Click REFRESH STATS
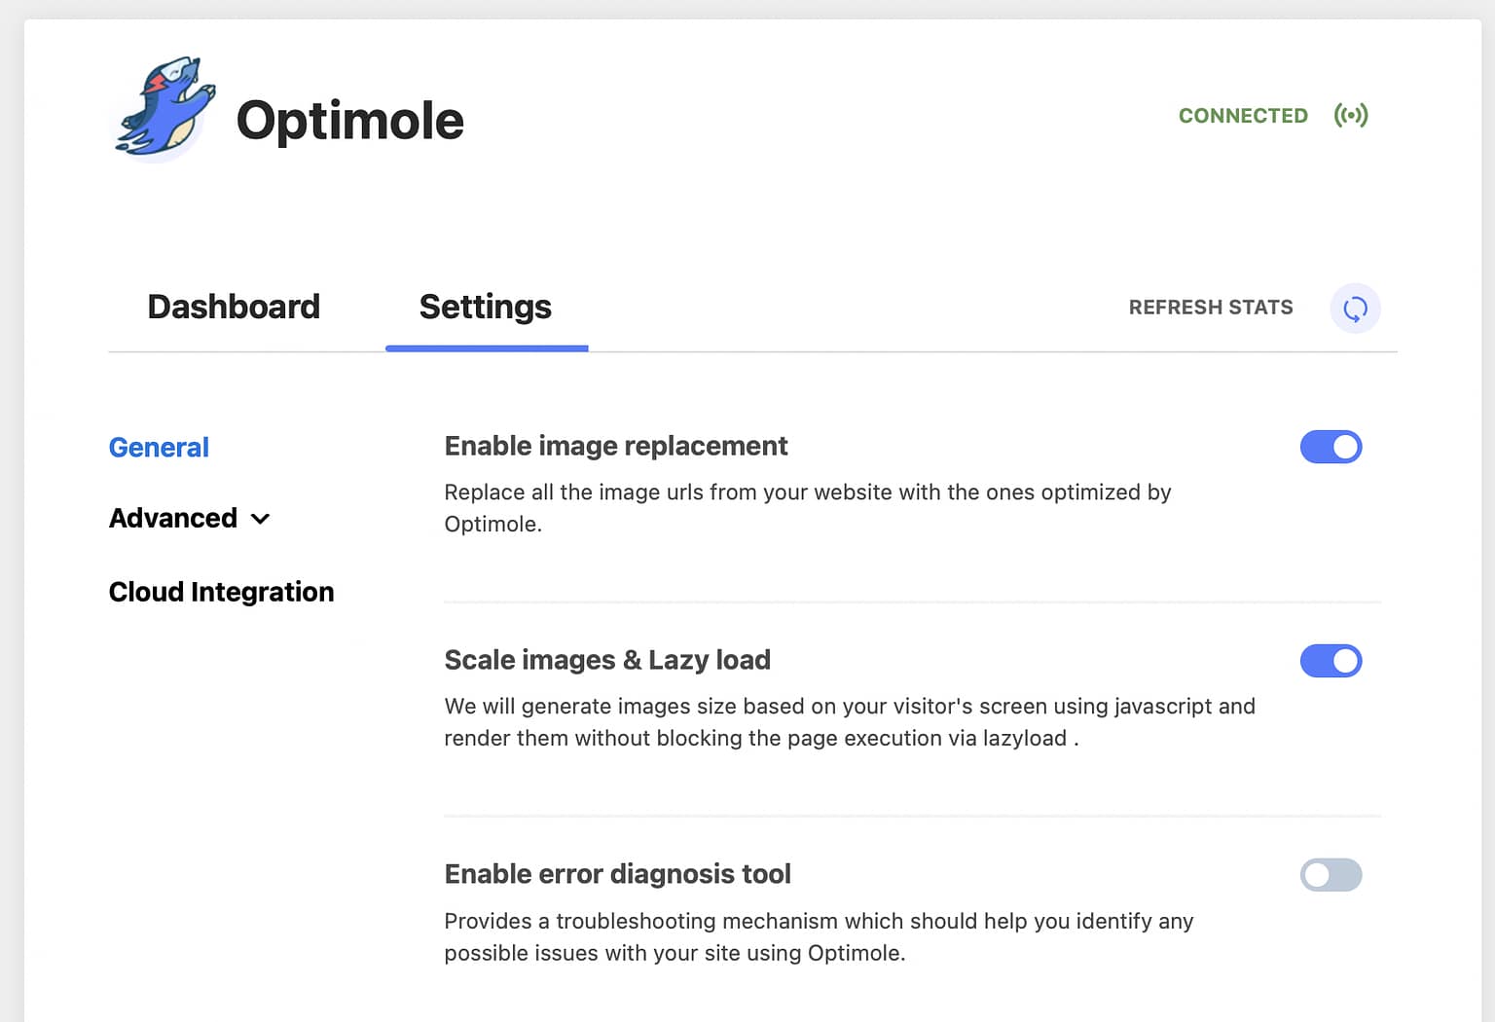This screenshot has width=1495, height=1022. coord(1210,307)
